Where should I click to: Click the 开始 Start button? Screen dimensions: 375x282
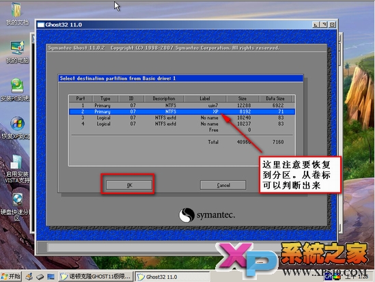click(x=11, y=277)
